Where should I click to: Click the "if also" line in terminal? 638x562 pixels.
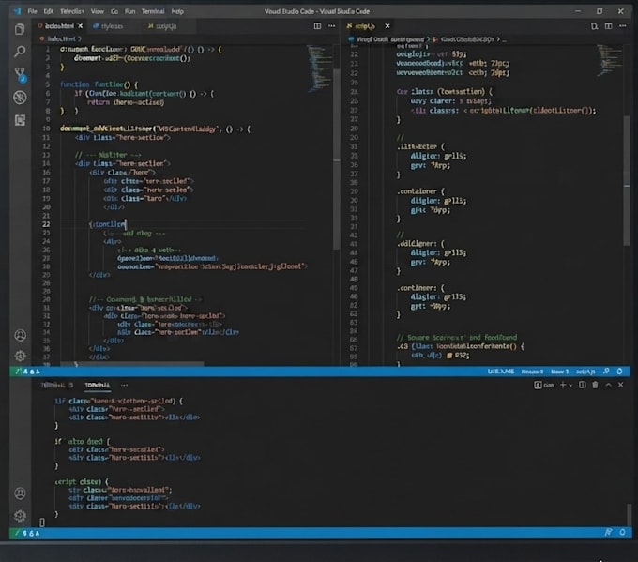[x=83, y=442]
